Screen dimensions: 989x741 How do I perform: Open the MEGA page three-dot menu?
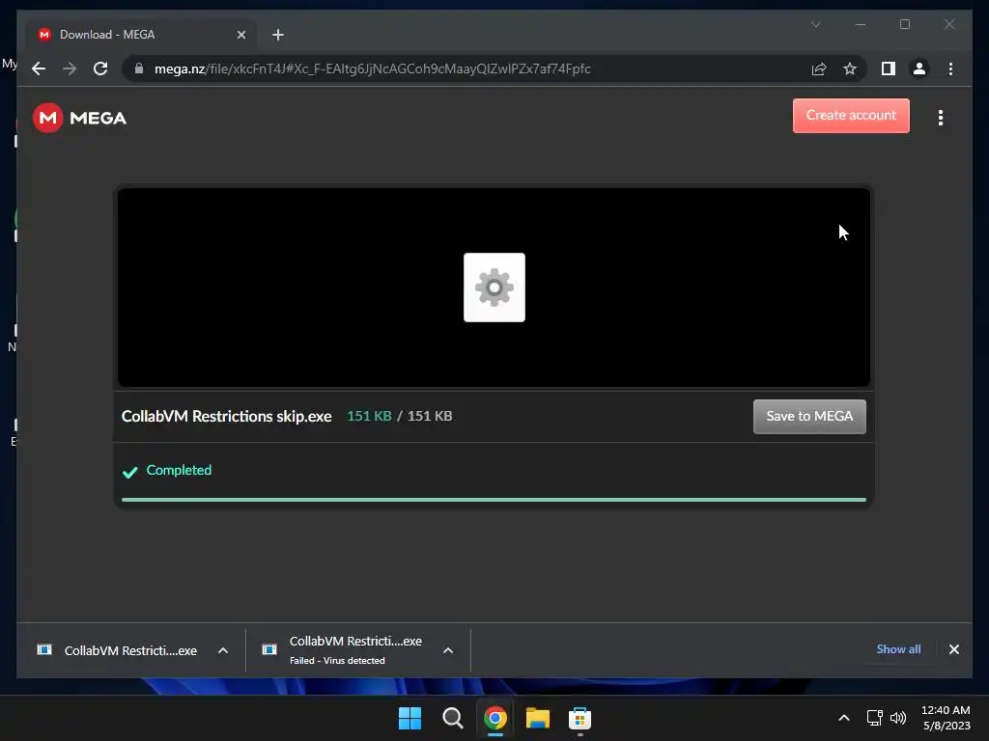tap(941, 118)
